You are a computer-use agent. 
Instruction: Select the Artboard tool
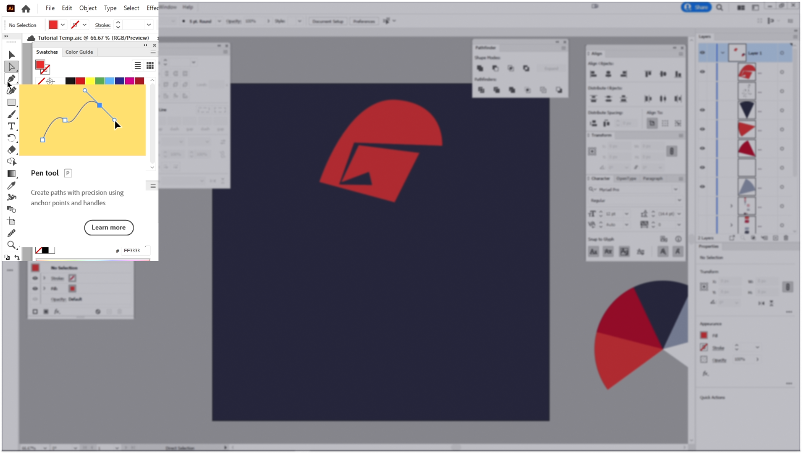12,221
